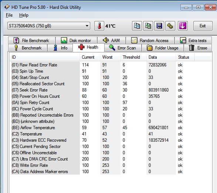Switch to the Random Access tab
Image resolution: width=217 pixels, height=193 pixels.
[150, 41]
